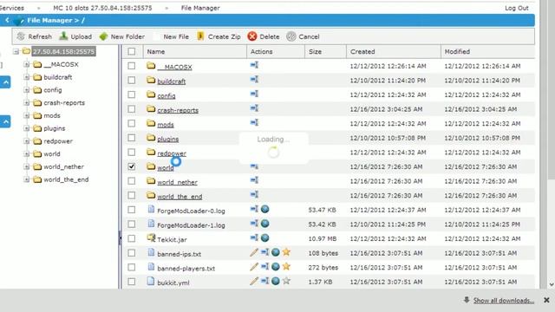Screen dimensions: 555x312
Task: Create a New File
Action: (x=172, y=36)
